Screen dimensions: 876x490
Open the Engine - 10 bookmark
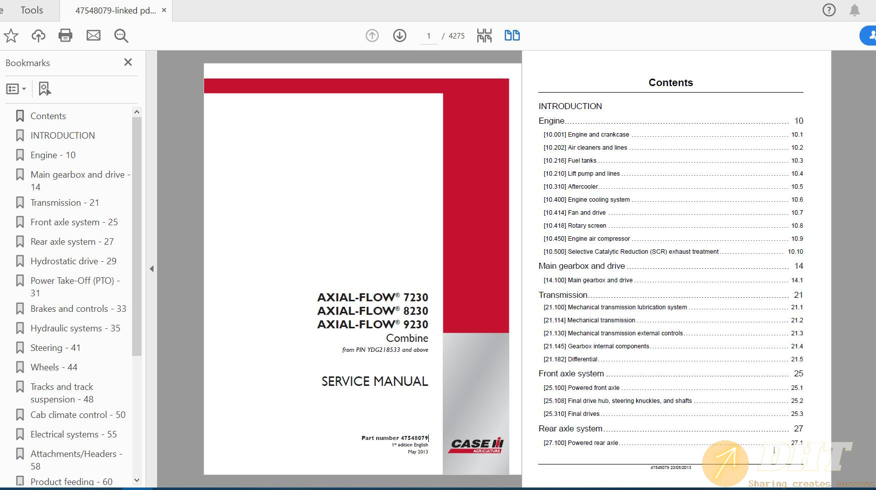tap(53, 155)
